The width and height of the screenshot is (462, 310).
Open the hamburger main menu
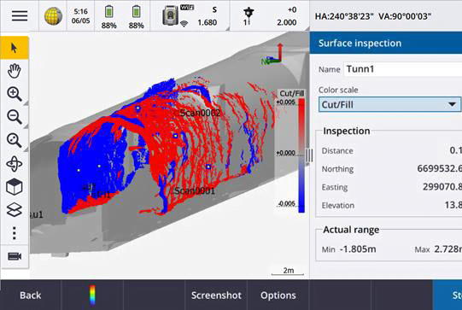pos(20,16)
